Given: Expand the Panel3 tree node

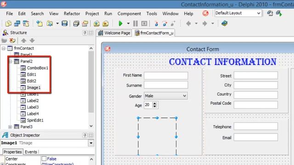Looking at the screenshot, I should point(10,127).
